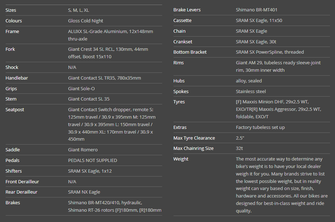Select the Cassette 11x50 value
The height and width of the screenshot is (222, 335).
click(x=259, y=21)
